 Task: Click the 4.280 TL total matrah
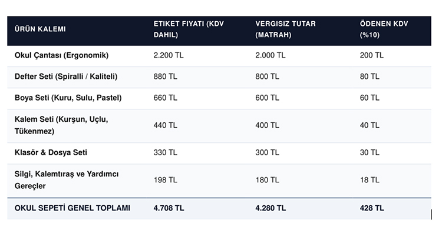(x=271, y=208)
